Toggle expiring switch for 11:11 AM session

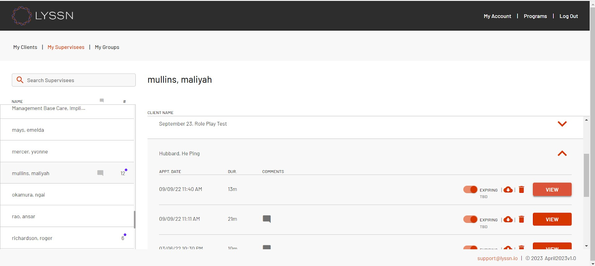[x=470, y=219]
